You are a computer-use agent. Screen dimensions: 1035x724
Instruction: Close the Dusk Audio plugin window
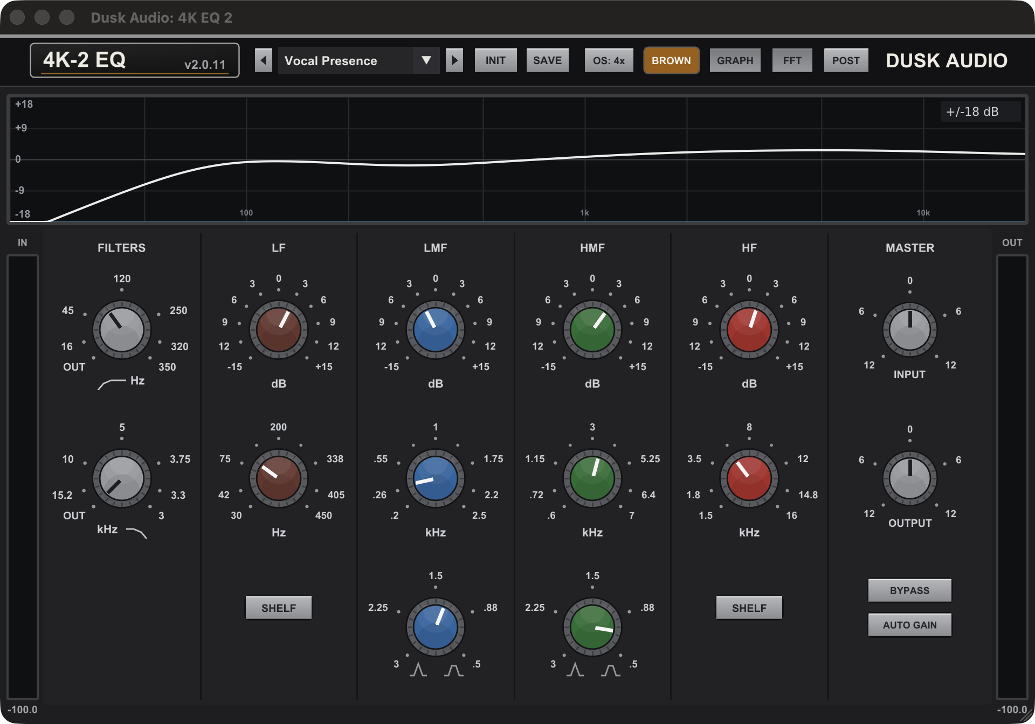[x=18, y=17]
